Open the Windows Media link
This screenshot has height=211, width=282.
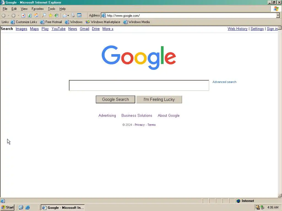136,22
